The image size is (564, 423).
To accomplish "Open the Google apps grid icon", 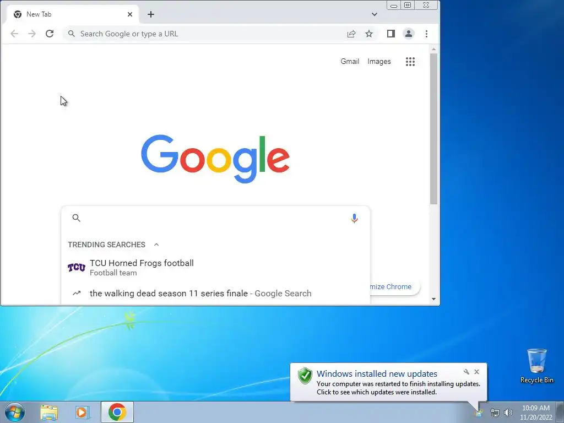I will (410, 62).
